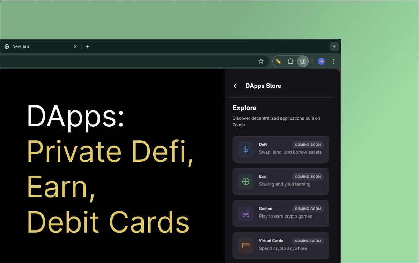The width and height of the screenshot is (419, 263).
Task: Select the Games controller icon
Action: tap(246, 214)
